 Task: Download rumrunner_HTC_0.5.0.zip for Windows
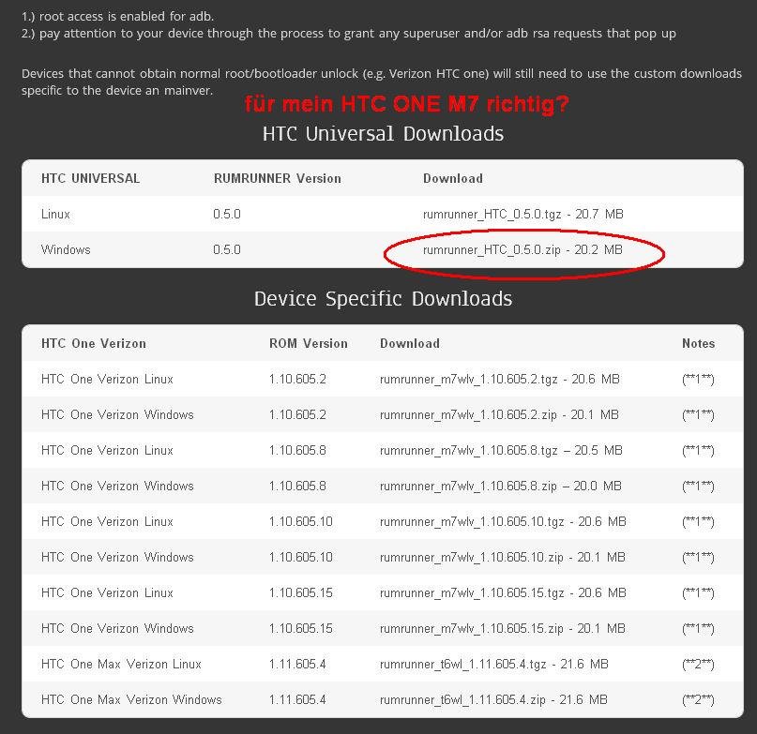point(522,249)
